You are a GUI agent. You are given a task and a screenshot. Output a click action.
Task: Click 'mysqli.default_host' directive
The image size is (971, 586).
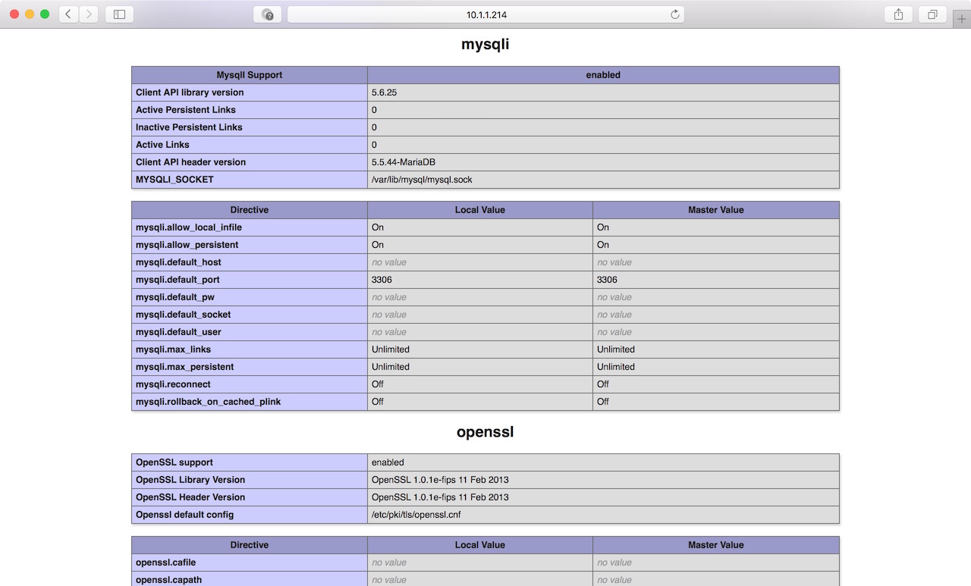click(178, 262)
